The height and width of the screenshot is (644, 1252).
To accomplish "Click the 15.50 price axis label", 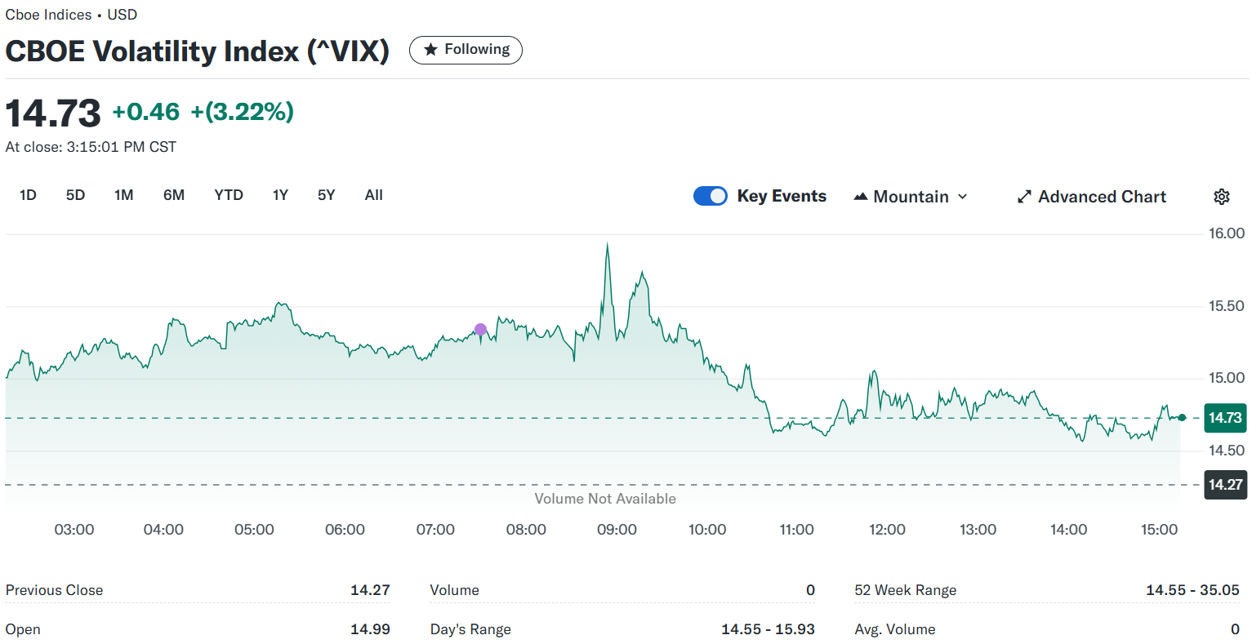I will [1227, 306].
